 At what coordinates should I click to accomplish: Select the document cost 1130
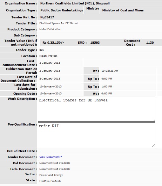[x=150, y=43]
